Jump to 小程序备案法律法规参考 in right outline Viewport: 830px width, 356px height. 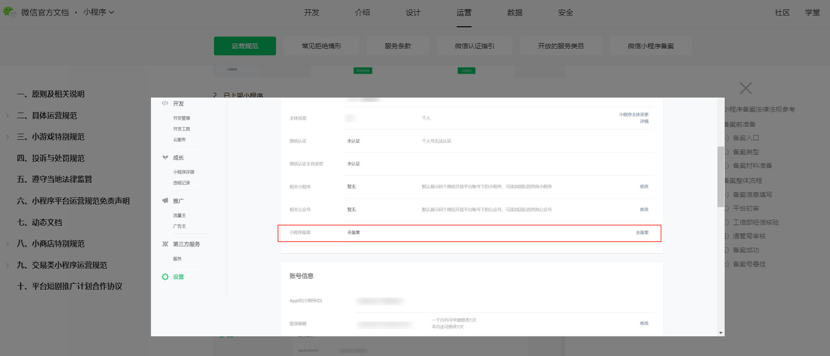point(759,110)
